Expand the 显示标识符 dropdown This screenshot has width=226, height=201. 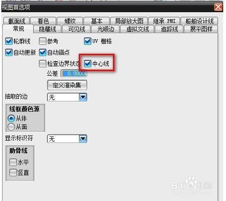coord(67,139)
